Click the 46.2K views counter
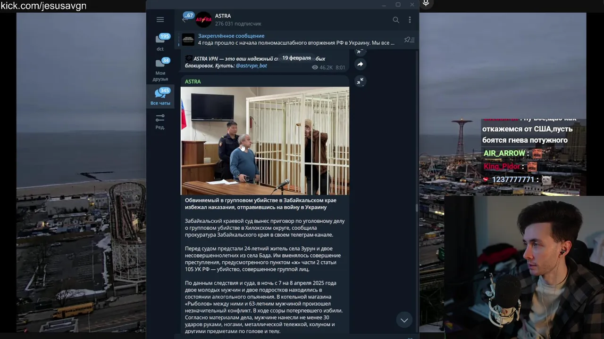The image size is (604, 339). tap(326, 68)
